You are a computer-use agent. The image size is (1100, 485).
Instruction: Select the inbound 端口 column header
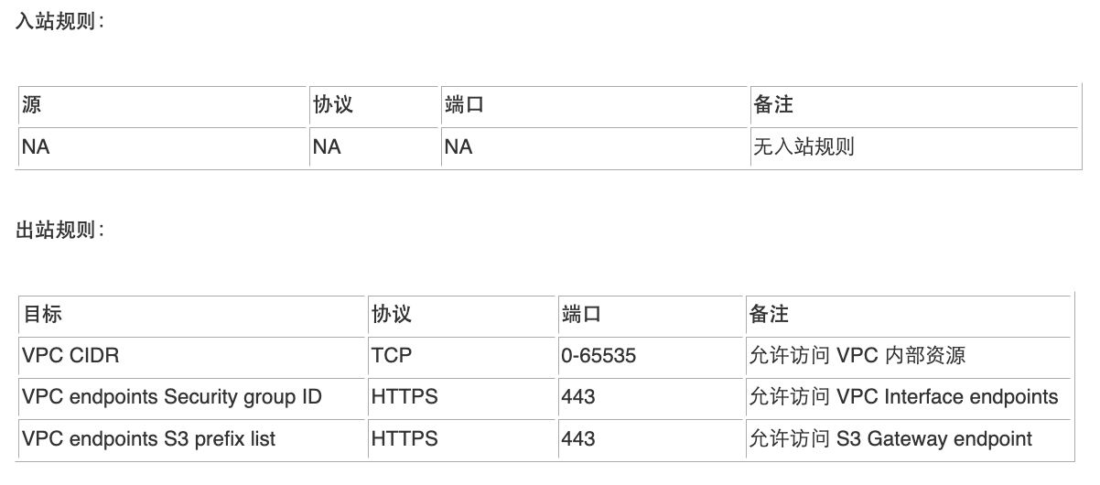point(595,106)
